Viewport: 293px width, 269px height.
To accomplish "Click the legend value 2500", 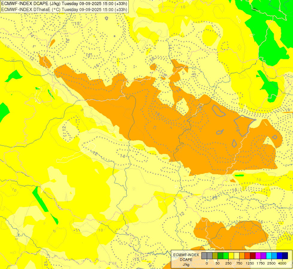I will pos(271,263).
